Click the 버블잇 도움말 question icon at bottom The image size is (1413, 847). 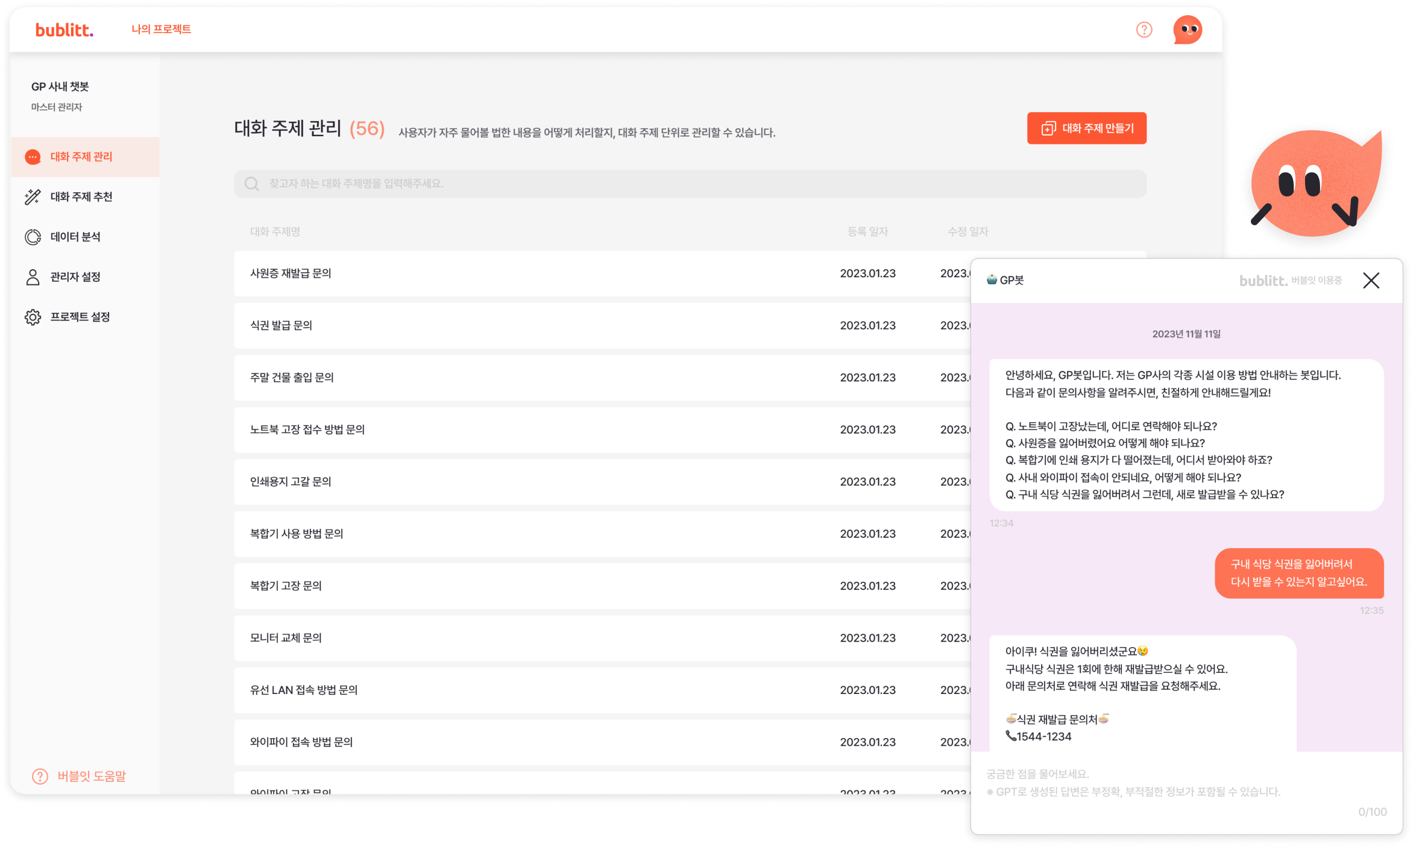[40, 776]
